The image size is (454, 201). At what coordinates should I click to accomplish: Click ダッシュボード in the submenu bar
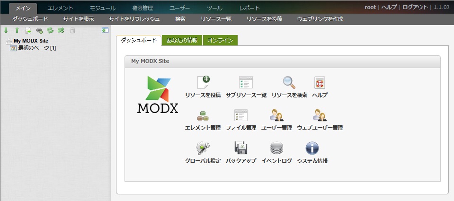point(30,19)
